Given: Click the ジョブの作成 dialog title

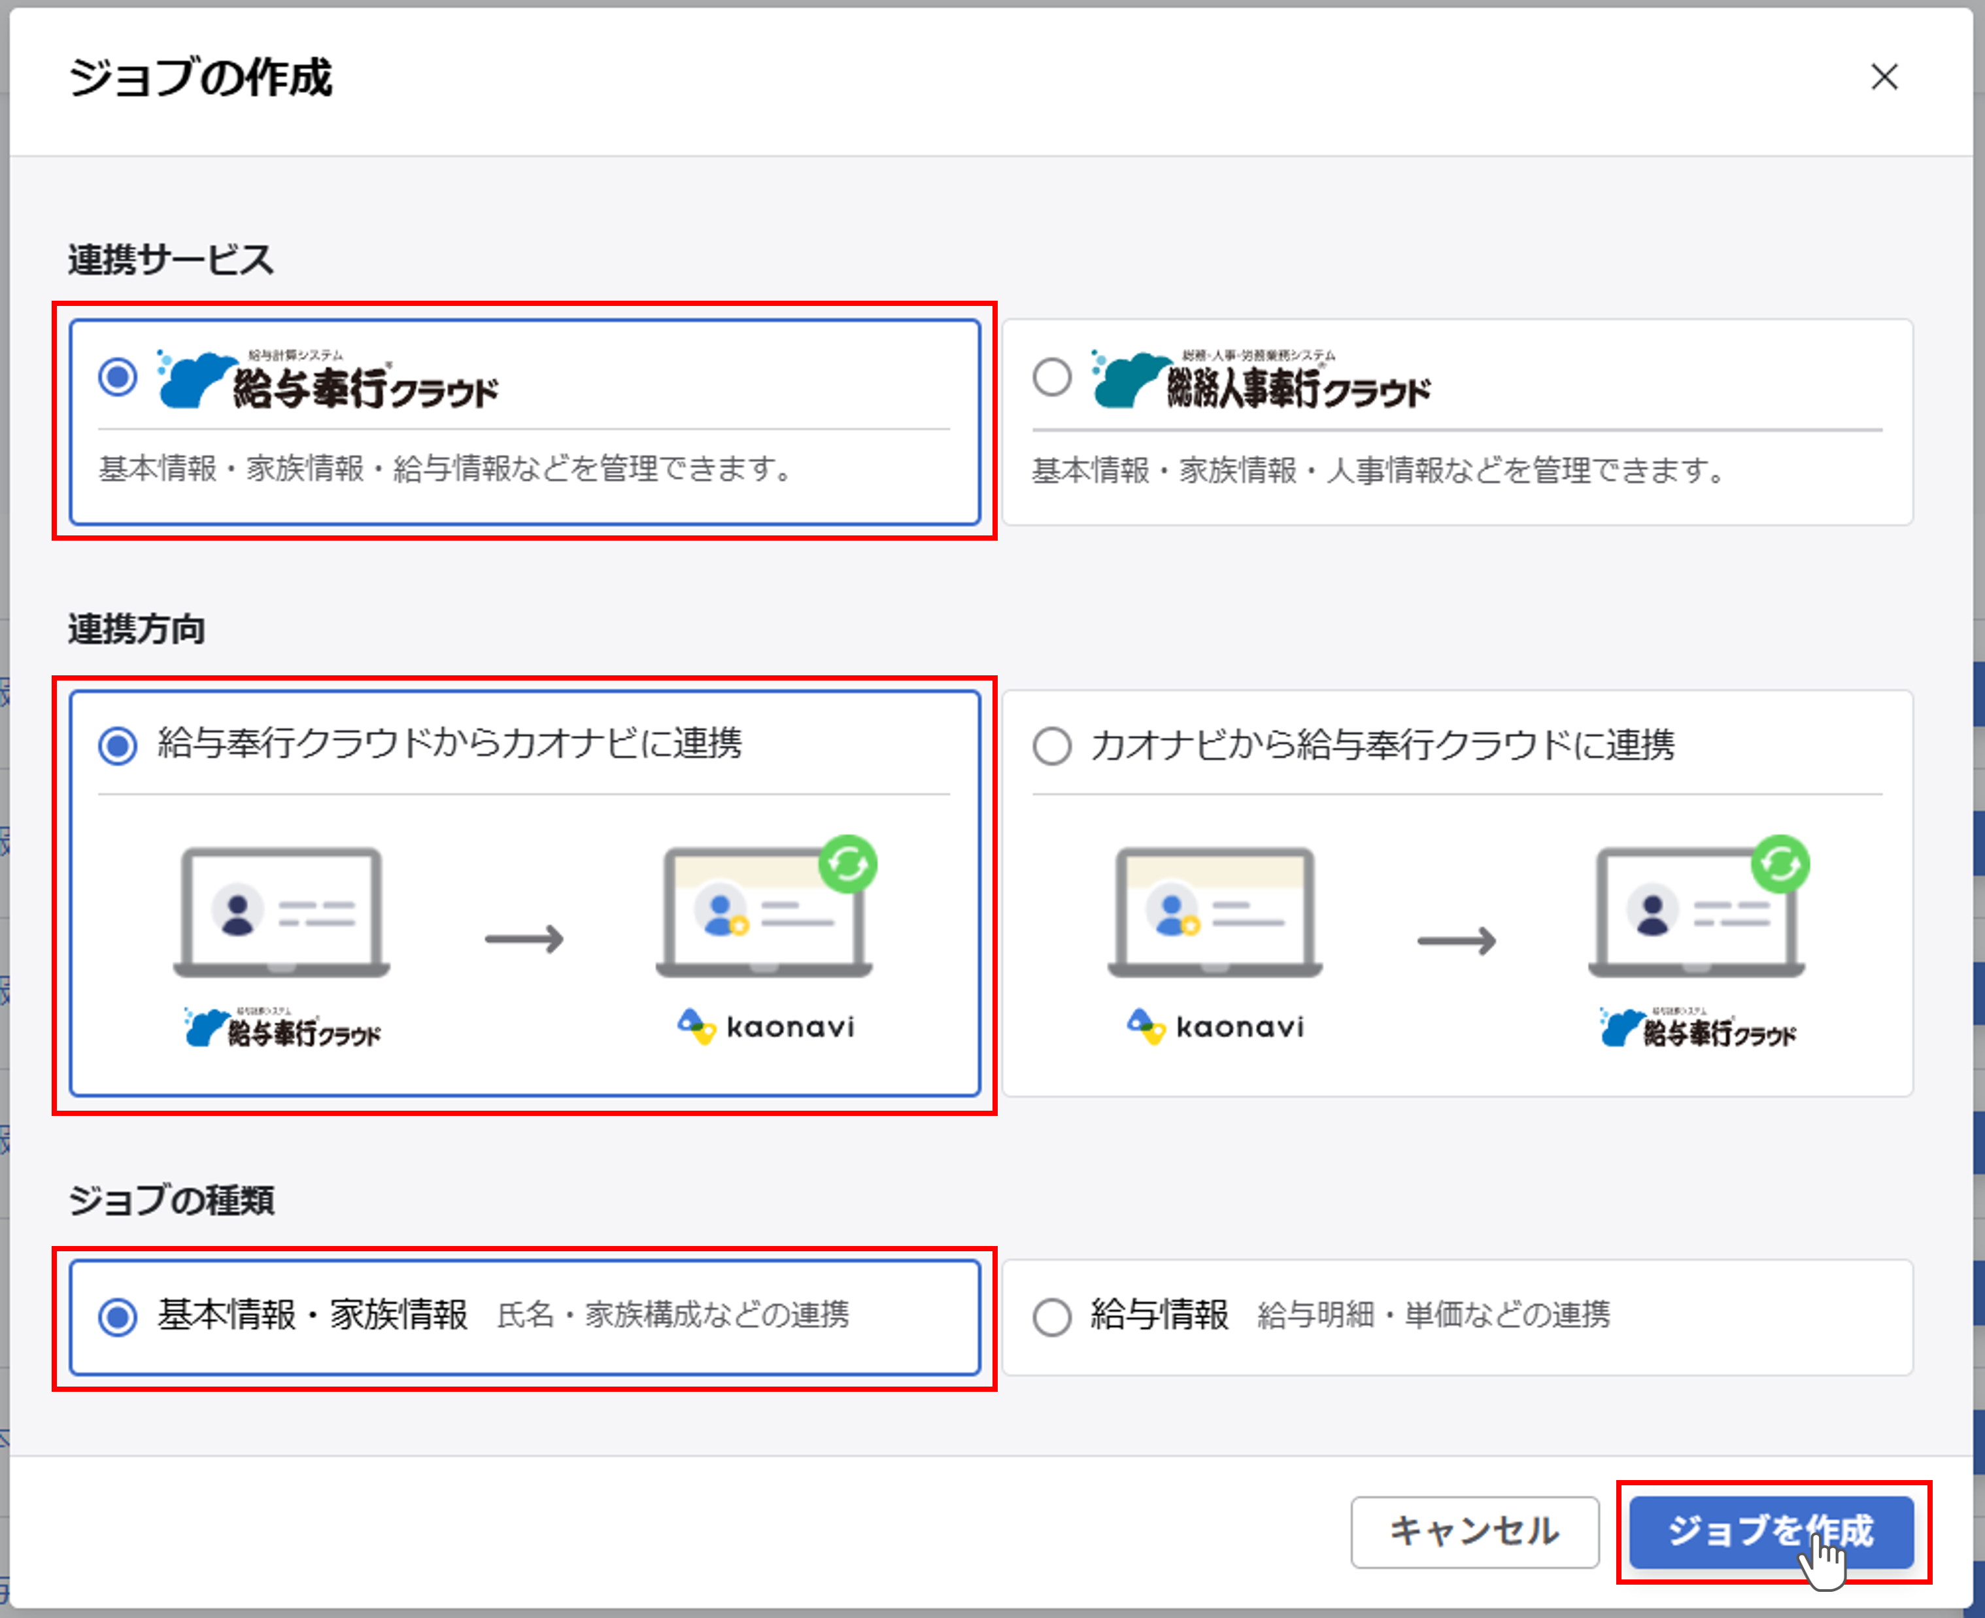Looking at the screenshot, I should click(x=199, y=77).
